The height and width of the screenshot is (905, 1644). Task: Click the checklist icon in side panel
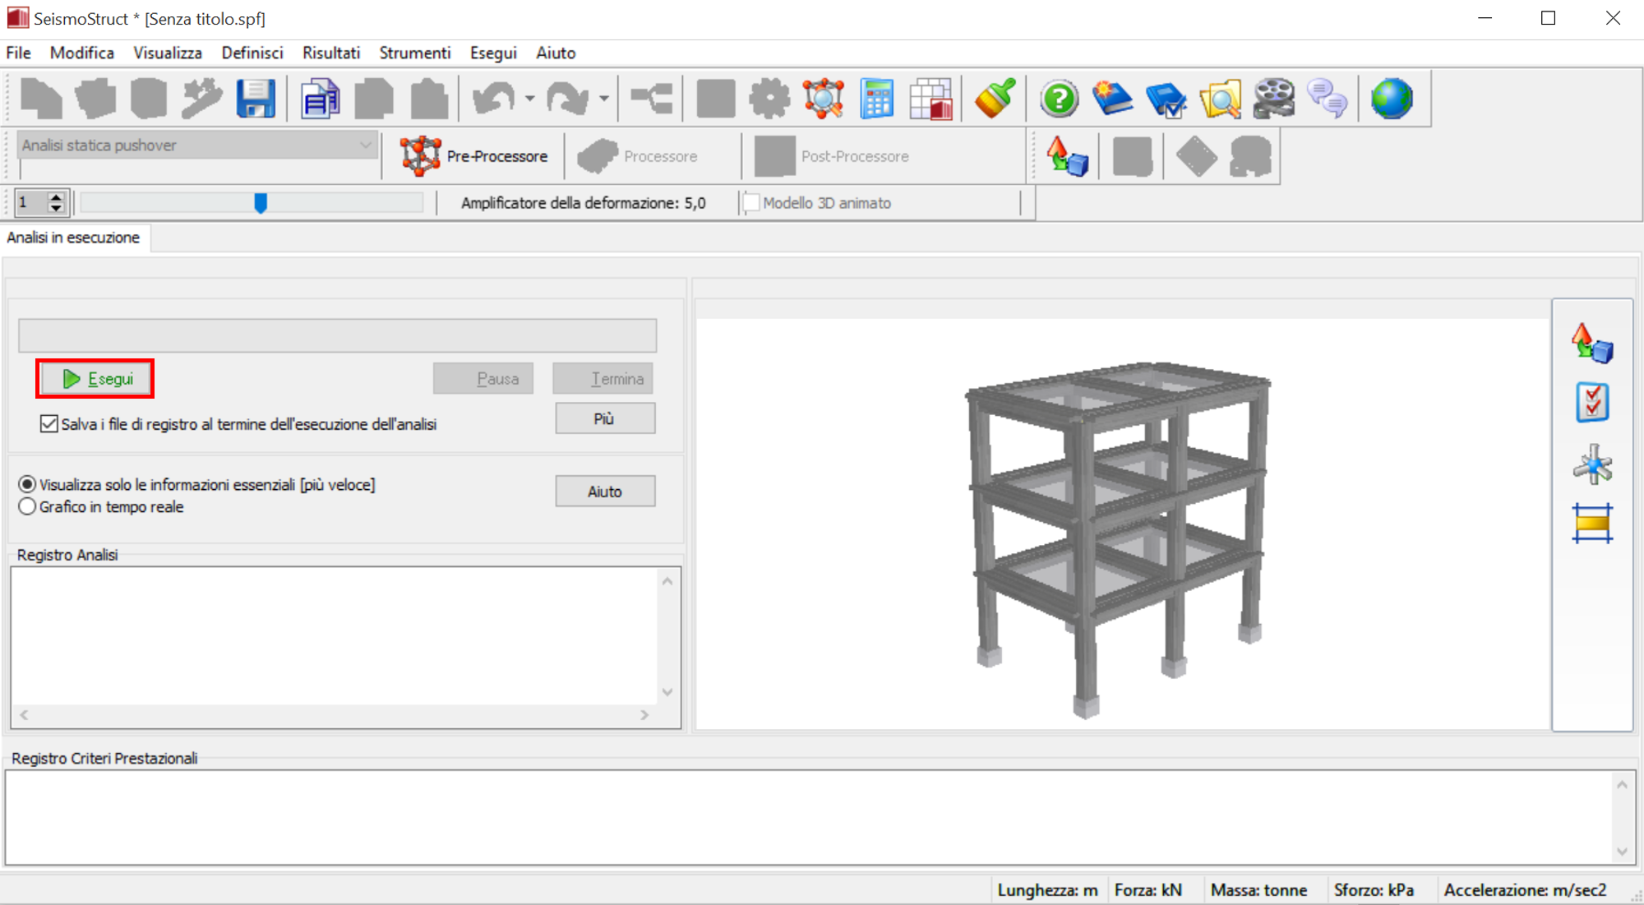point(1592,403)
